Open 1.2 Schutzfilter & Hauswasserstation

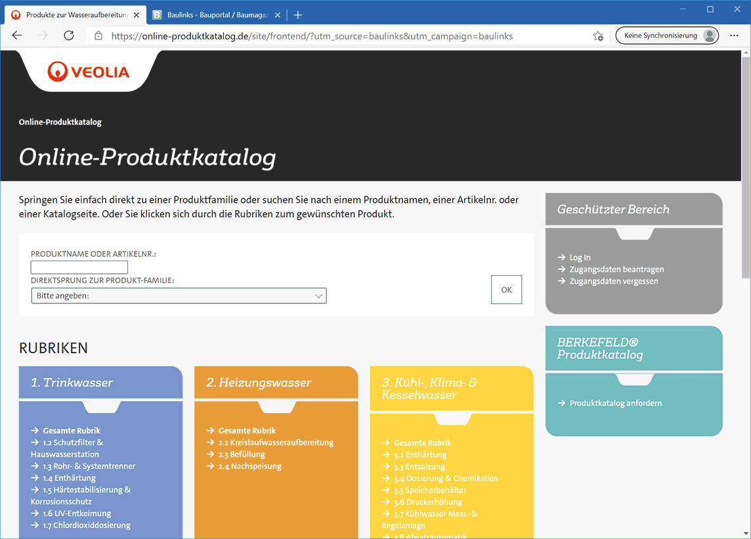pos(67,448)
